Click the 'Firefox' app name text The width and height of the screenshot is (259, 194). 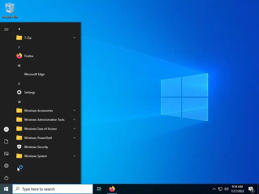(x=29, y=56)
